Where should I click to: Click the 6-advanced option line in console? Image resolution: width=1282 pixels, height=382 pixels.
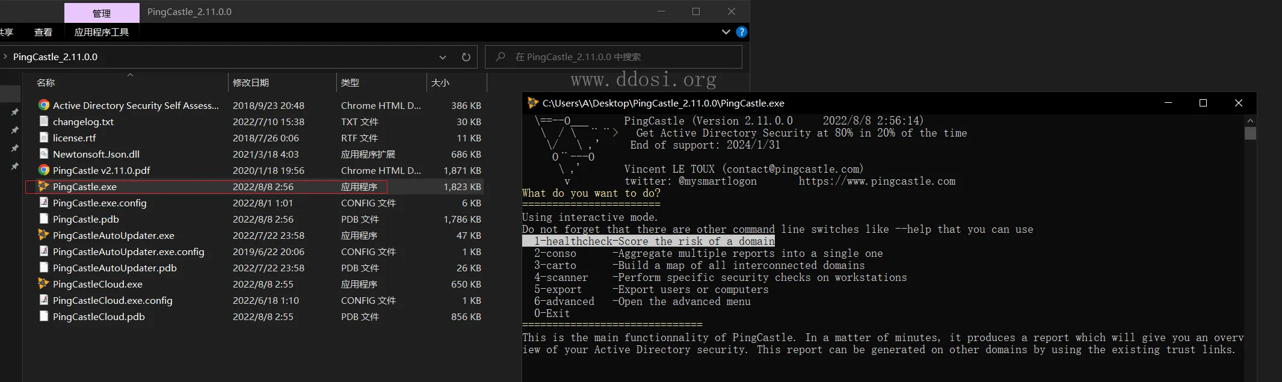[643, 301]
